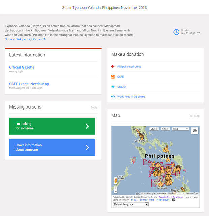Zoom out the map with minus button

pyautogui.click(x=116, y=192)
